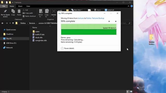Switch to the Home ribbon tab

point(12,6)
